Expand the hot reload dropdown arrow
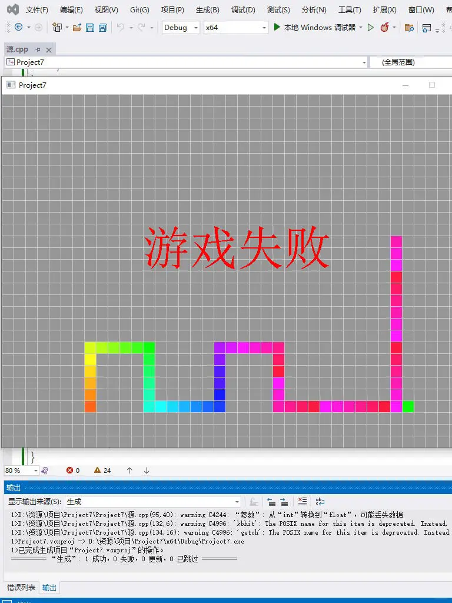452x603 pixels. tap(394, 27)
